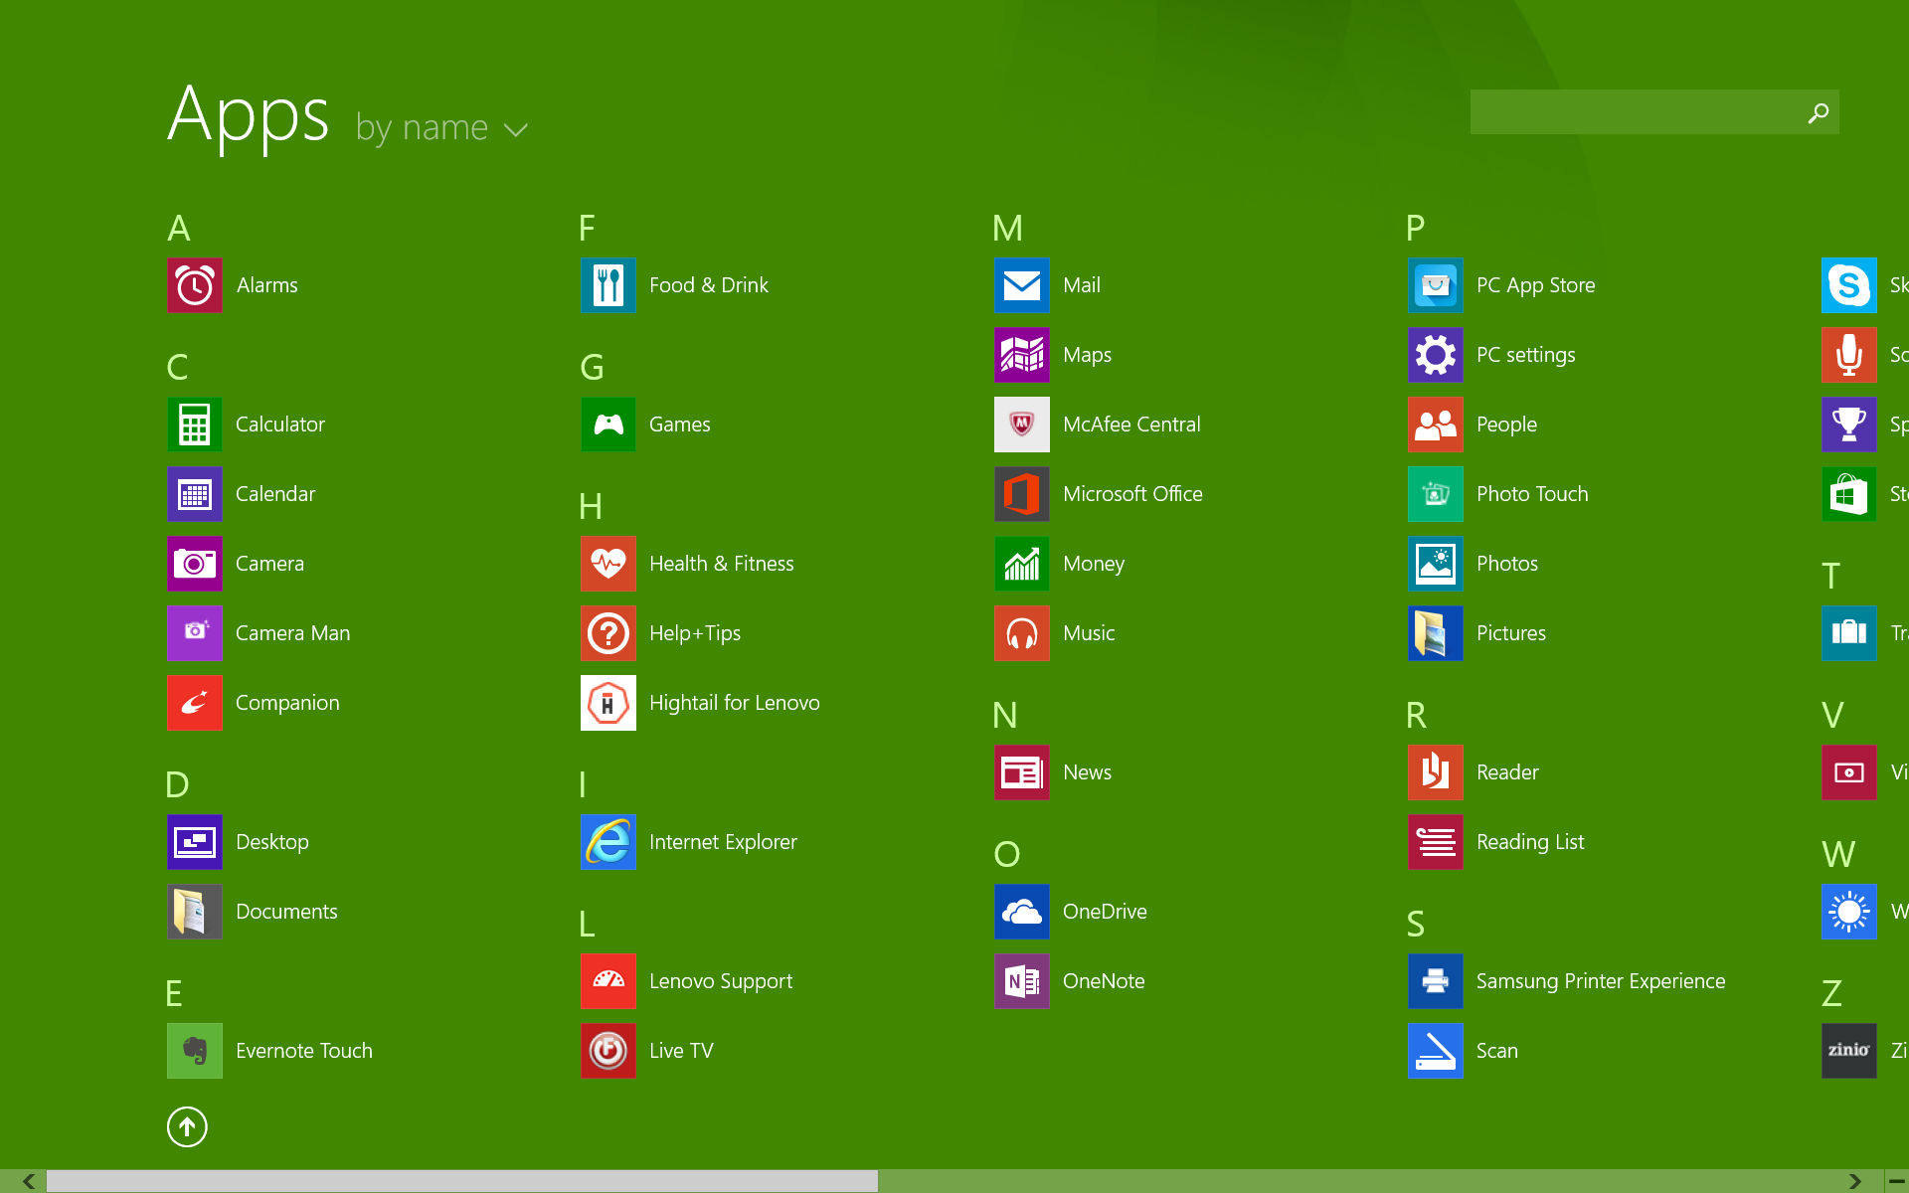Open the Money app icon

coord(1021,564)
